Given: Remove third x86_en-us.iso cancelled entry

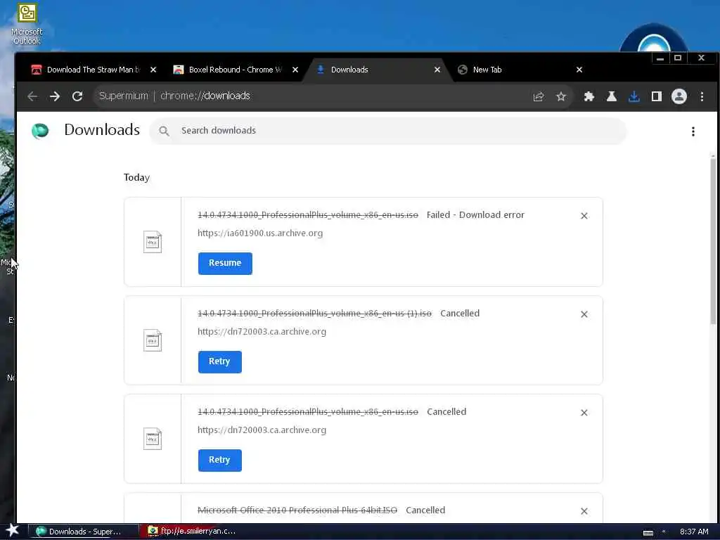Looking at the screenshot, I should [584, 413].
